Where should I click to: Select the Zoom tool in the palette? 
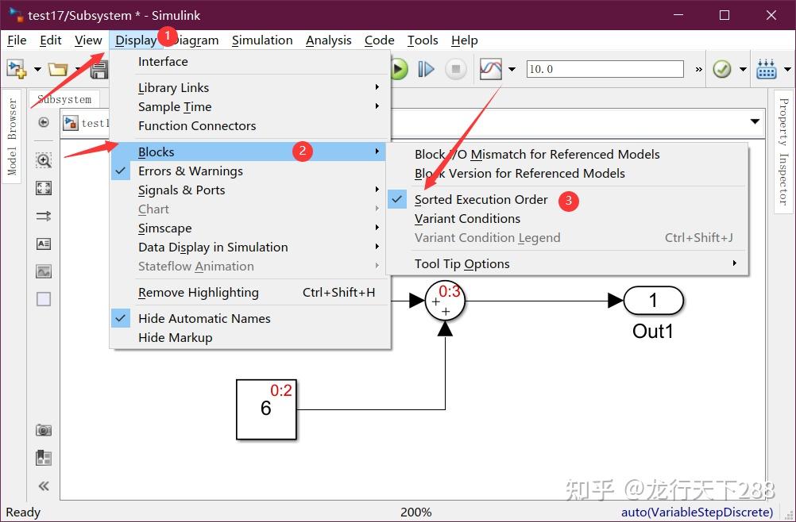click(x=44, y=161)
